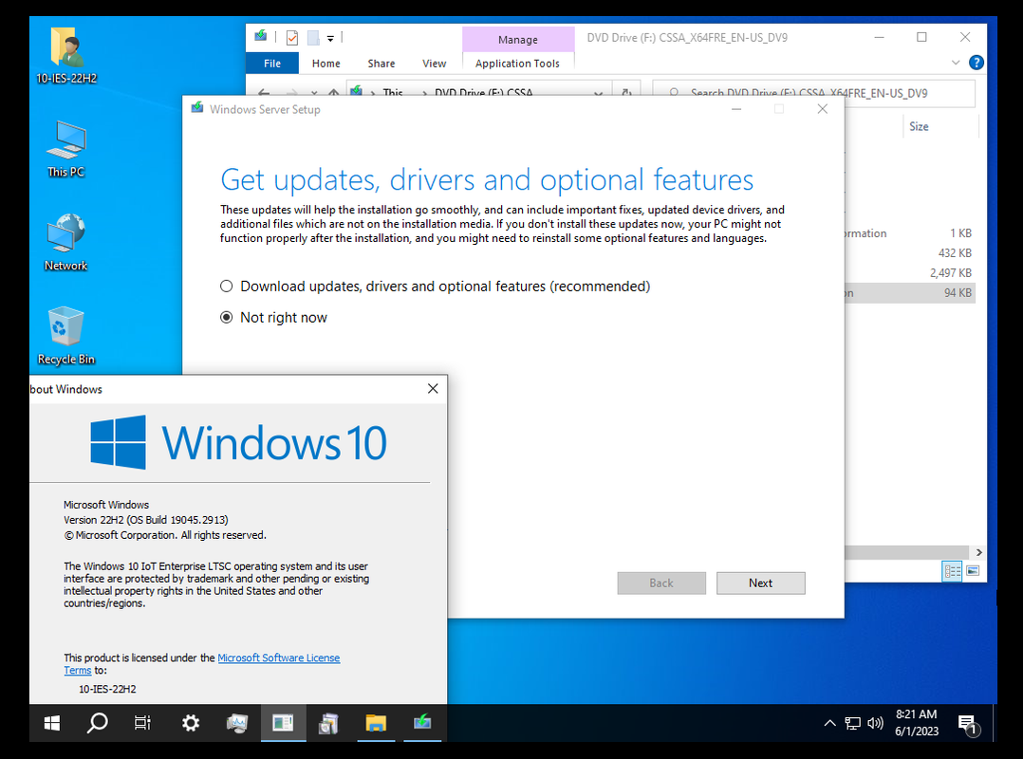
Task: Expand the File Explorer ribbon chevron
Action: tap(955, 63)
